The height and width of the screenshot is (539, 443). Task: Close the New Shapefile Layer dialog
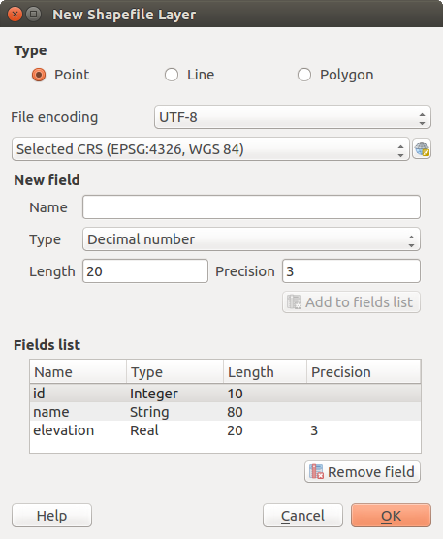[15, 15]
